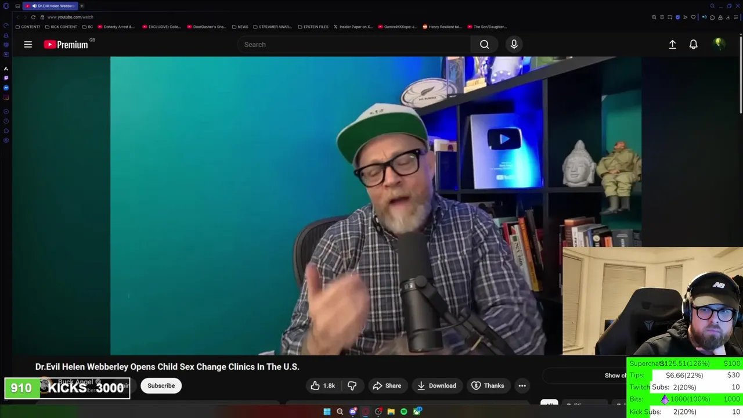Open the browser downloads icon
Viewport: 743px width, 418px height.
[728, 17]
